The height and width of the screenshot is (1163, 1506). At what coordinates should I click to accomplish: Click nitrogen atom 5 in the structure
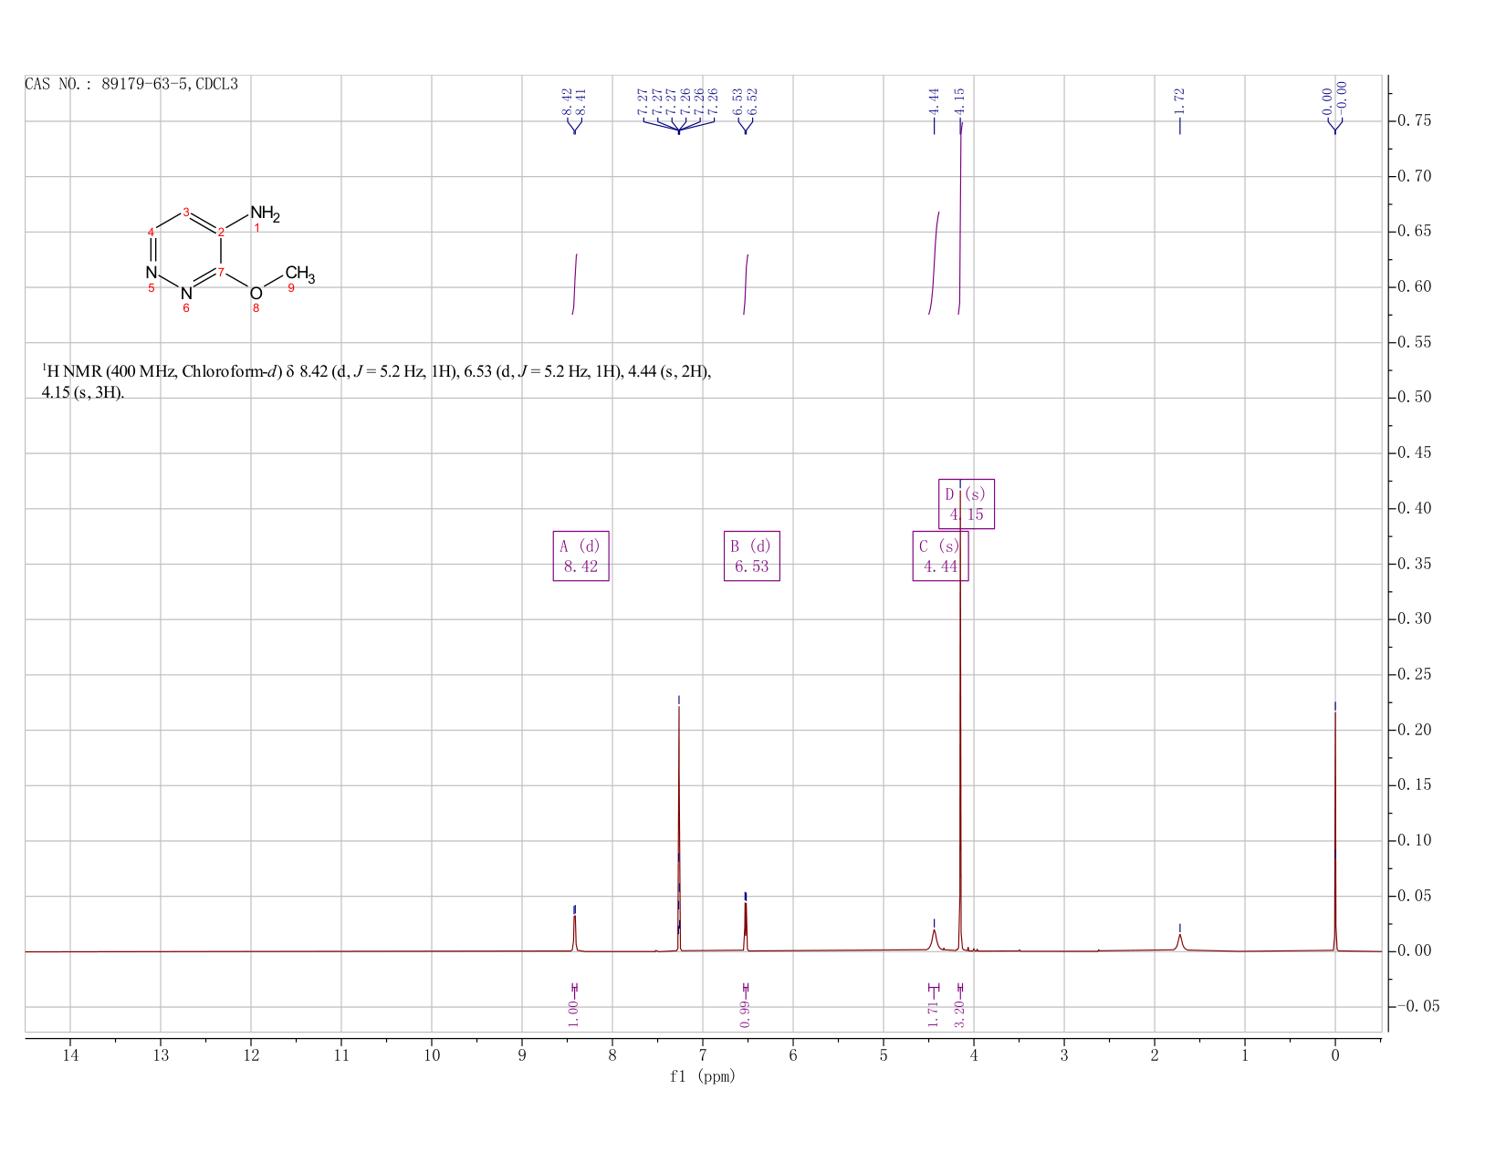click(x=152, y=272)
